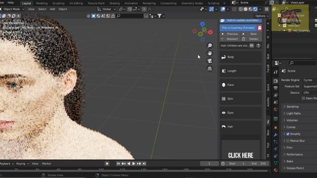Uncheck the Simplify checkbox

288,134
